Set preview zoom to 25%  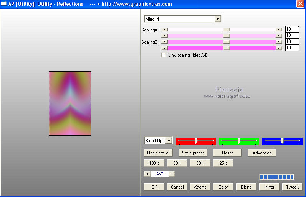tap(223, 163)
